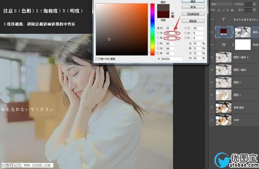The height and width of the screenshot is (169, 259).
Task: Toggle eye icon for 图层 1
Action: (x=212, y=95)
